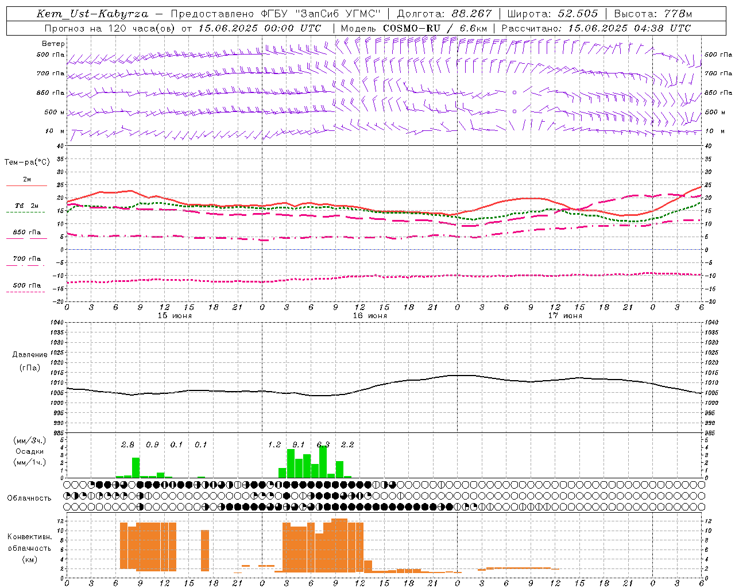Viewport: 735px width, 588px height.
Task: Click the 9.1 precipitation total value
Action: (299, 444)
